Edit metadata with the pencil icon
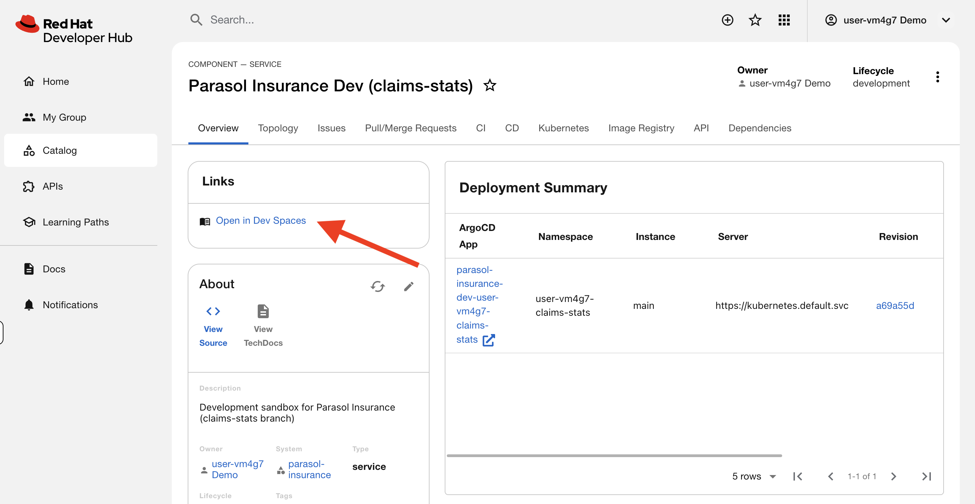 408,286
